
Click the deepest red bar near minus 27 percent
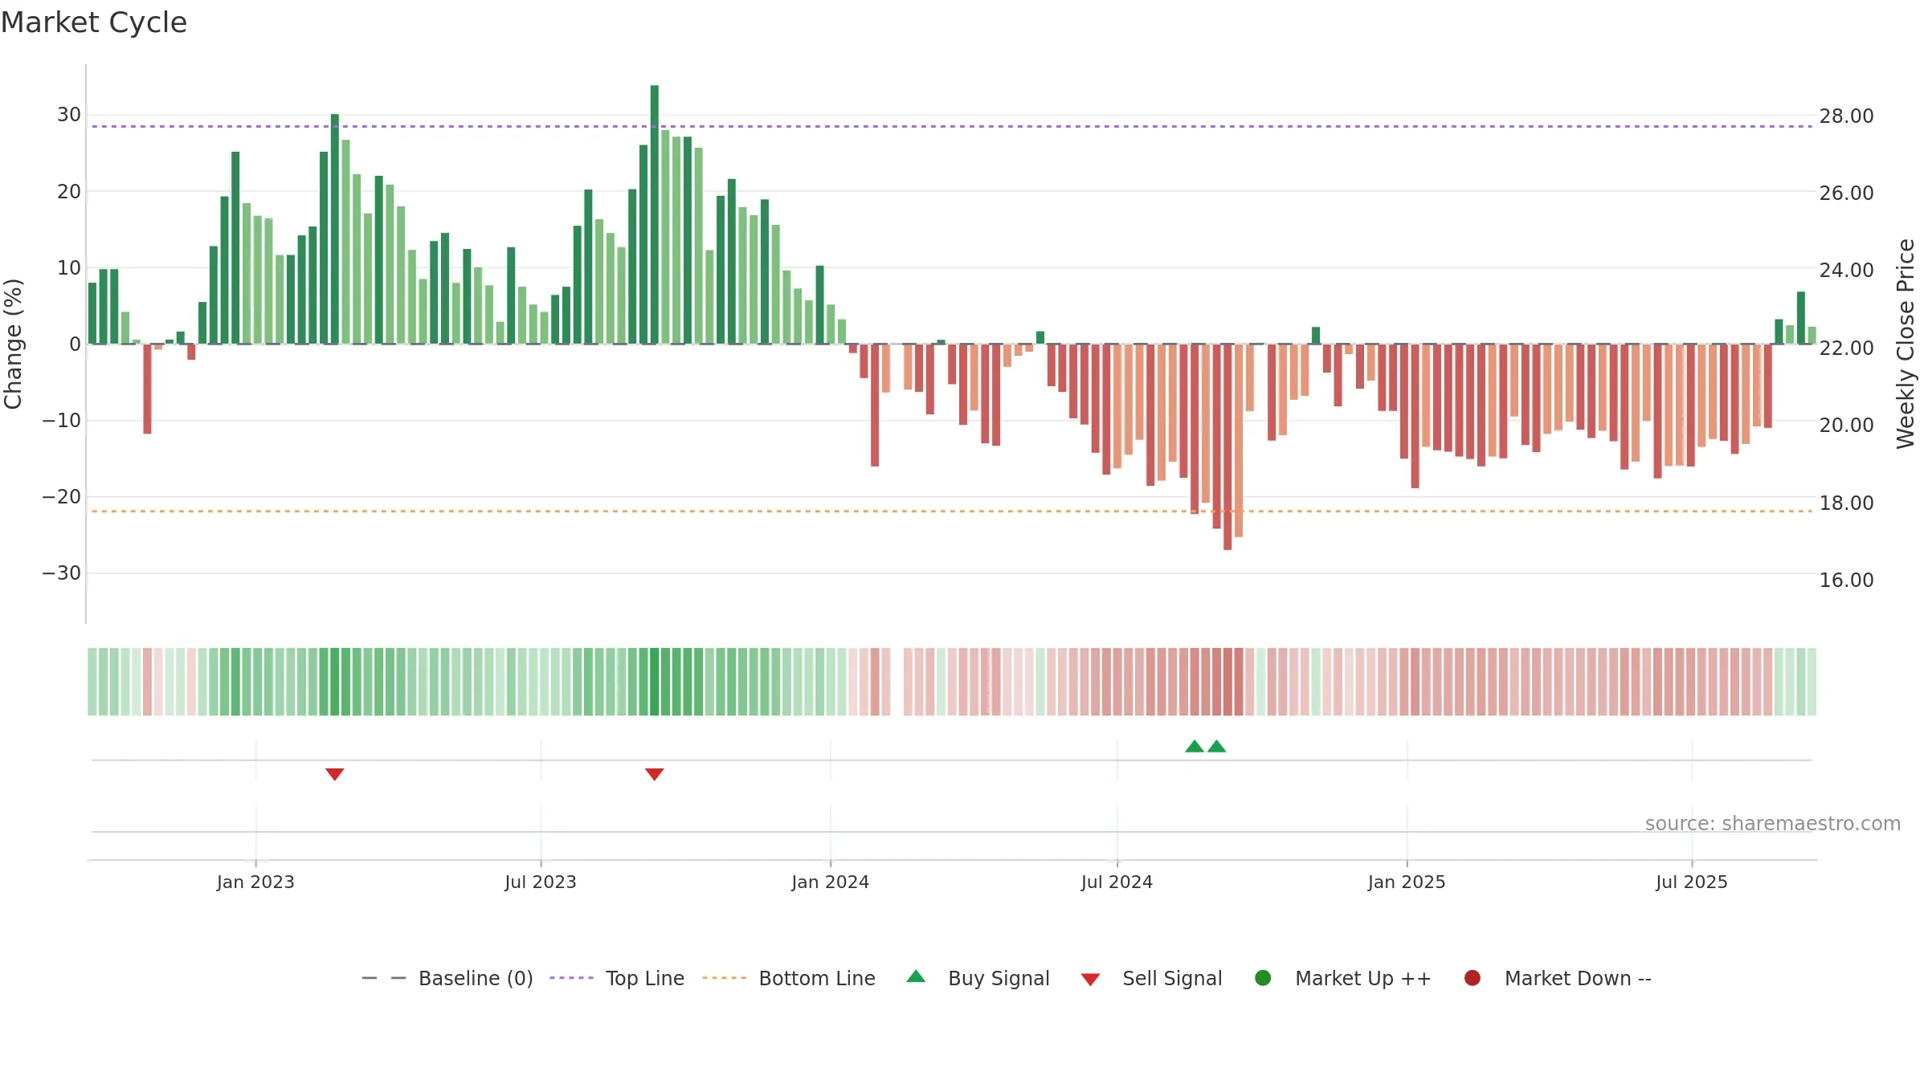coord(1227,446)
